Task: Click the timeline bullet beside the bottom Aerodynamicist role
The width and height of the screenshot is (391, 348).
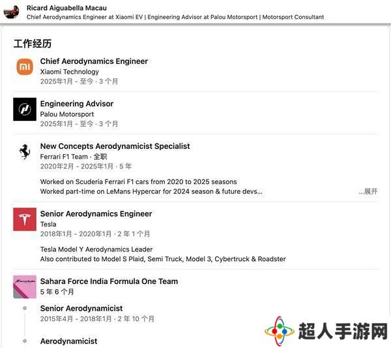Action: point(25,341)
